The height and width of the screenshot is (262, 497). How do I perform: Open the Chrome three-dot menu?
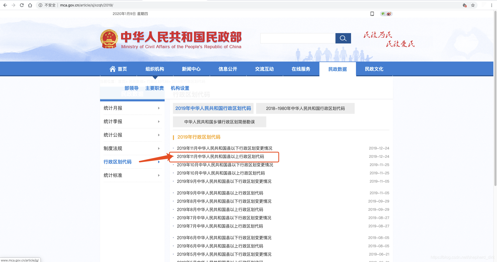point(492,5)
